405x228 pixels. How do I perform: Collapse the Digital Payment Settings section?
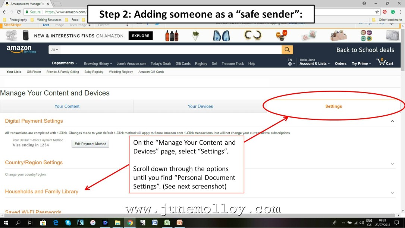pos(392,121)
